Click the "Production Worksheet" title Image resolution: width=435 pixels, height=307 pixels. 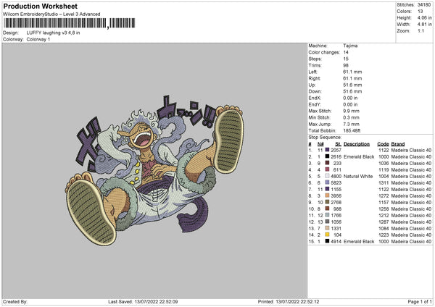(40, 6)
